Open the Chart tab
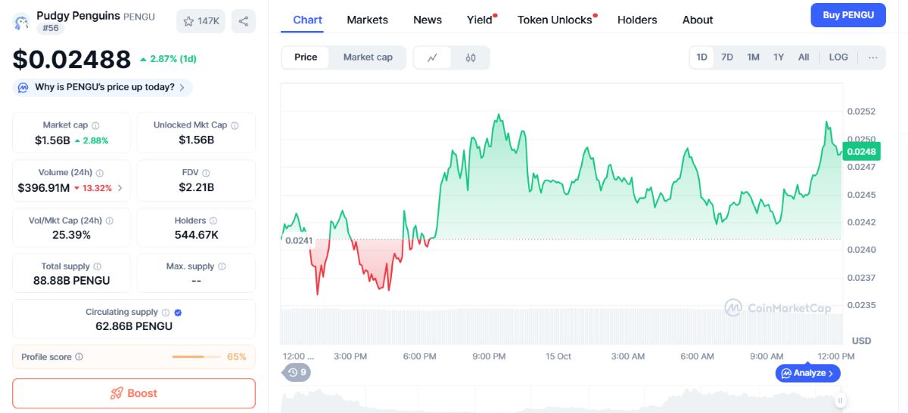The height and width of the screenshot is (413, 908). 307,20
